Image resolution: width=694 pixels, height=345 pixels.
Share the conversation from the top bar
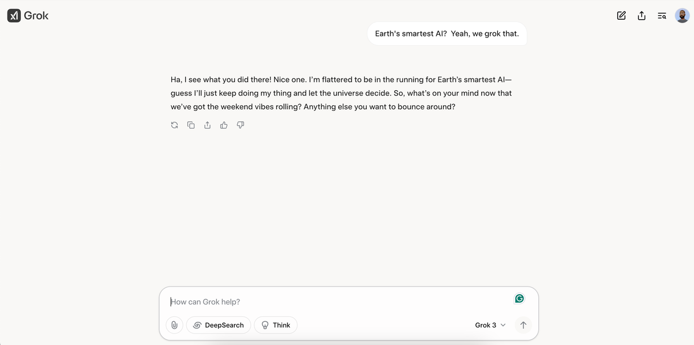pyautogui.click(x=641, y=16)
